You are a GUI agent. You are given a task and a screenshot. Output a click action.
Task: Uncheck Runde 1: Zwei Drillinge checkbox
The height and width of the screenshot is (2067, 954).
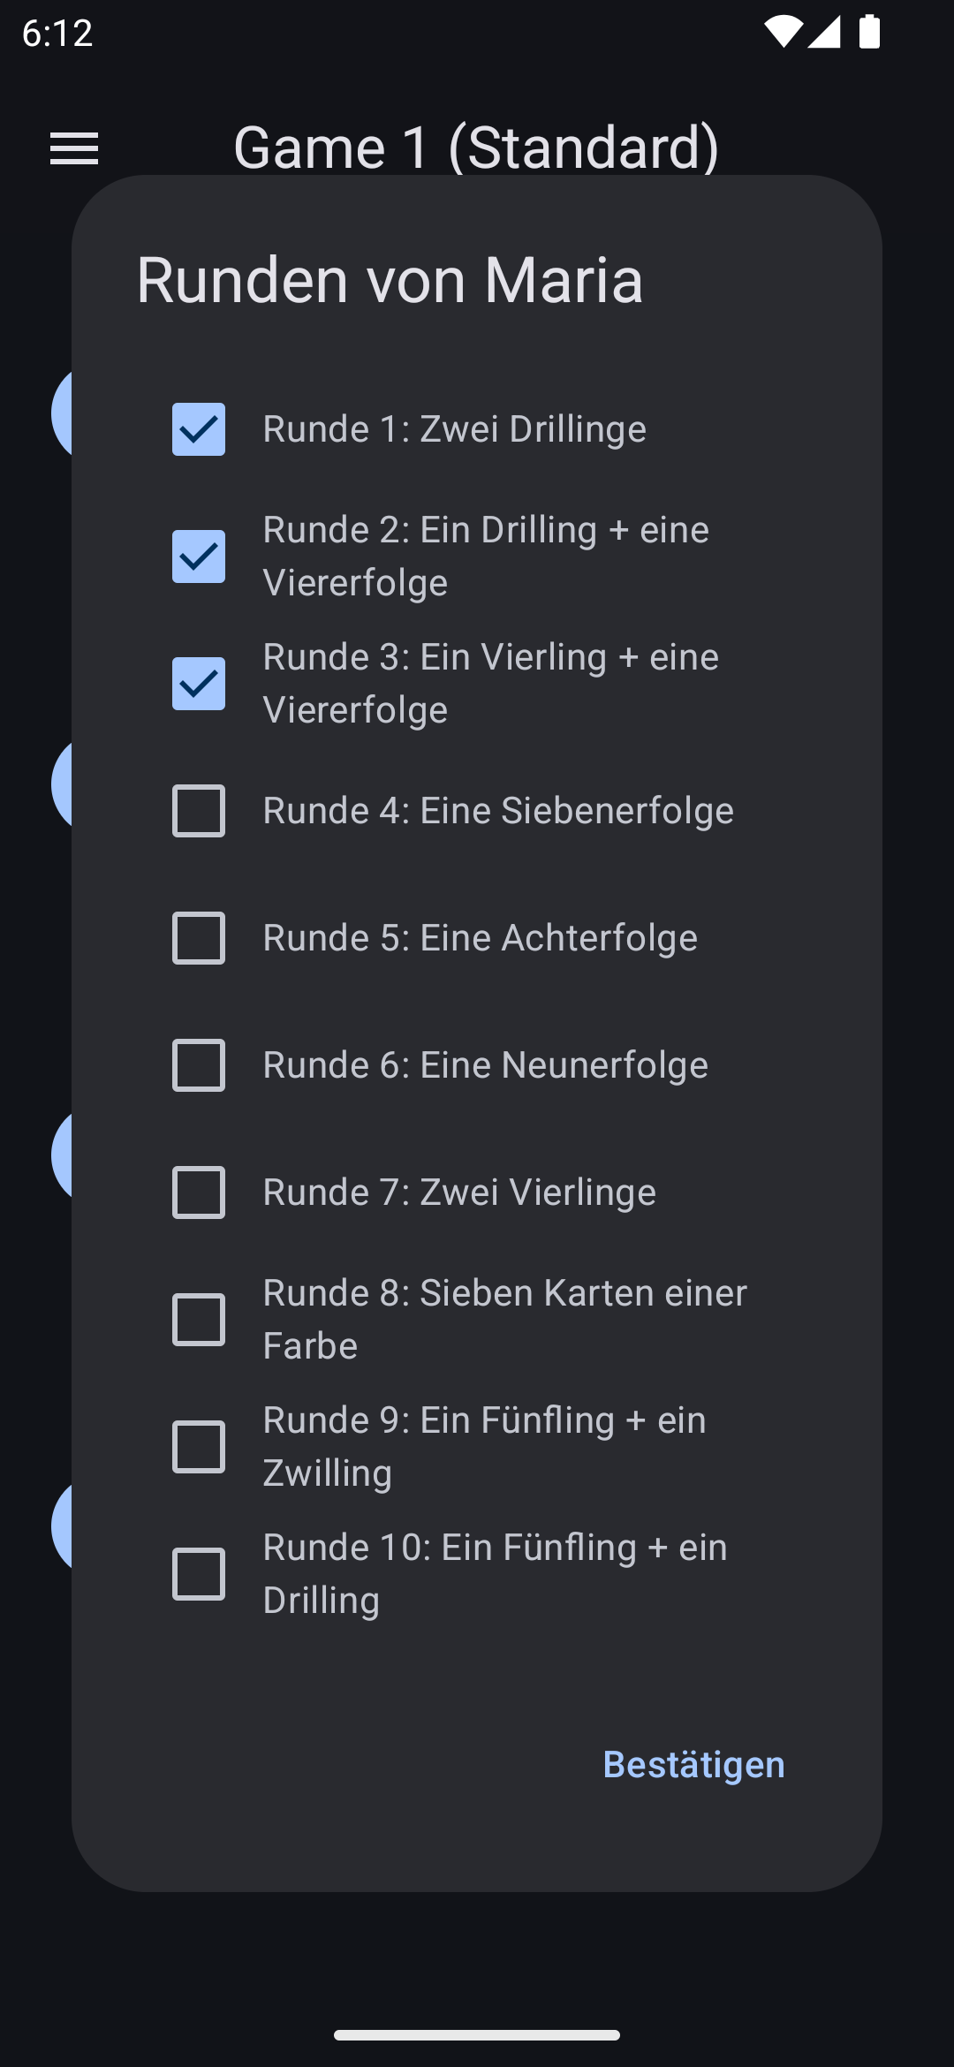coord(199,429)
